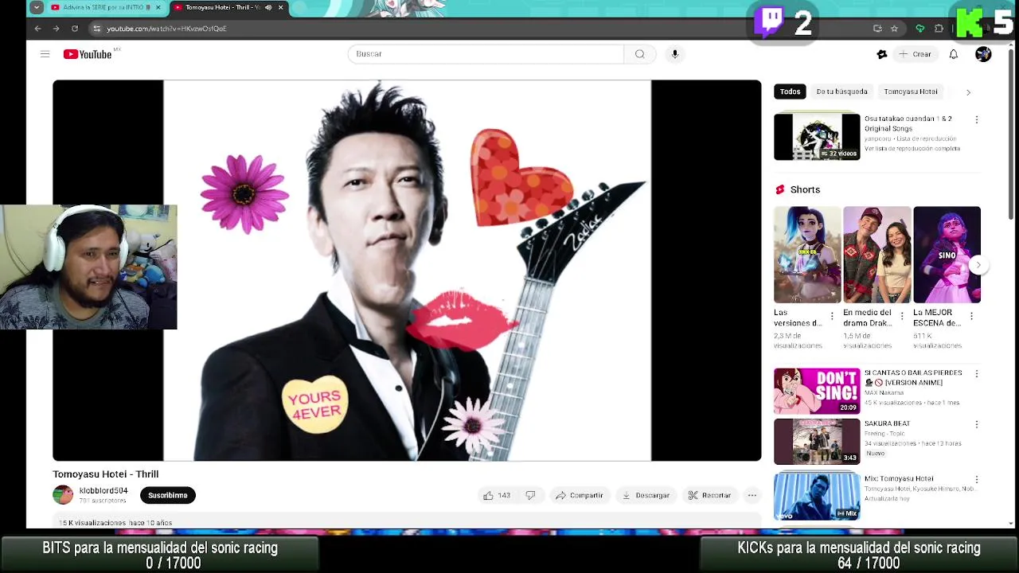1019x573 pixels.
Task: Open options for Osu tatakae playlist
Action: click(x=977, y=119)
